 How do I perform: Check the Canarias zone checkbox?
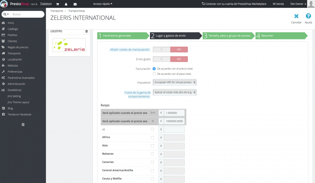click(152, 162)
